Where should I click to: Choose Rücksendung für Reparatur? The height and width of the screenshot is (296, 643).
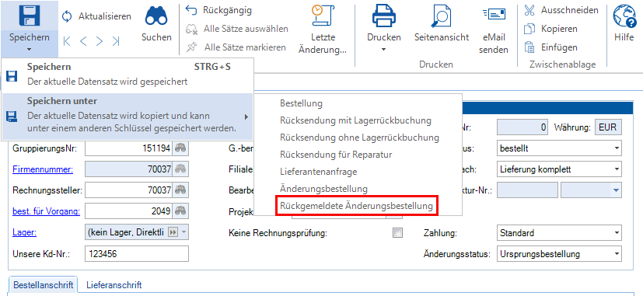coord(336,155)
